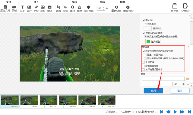Select frame 4 thumbnail at 183 ms
193x115 pixels.
click(87, 102)
